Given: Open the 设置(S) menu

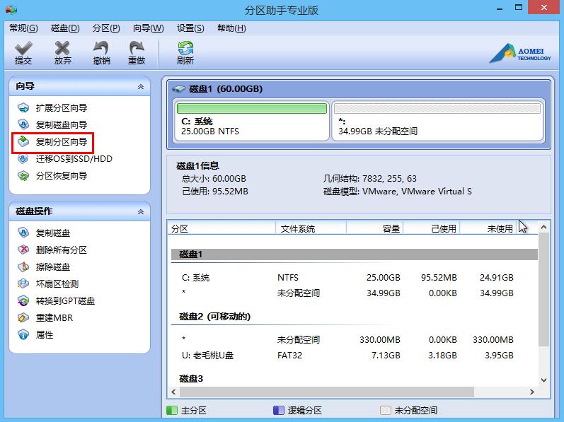Looking at the screenshot, I should coord(190,28).
